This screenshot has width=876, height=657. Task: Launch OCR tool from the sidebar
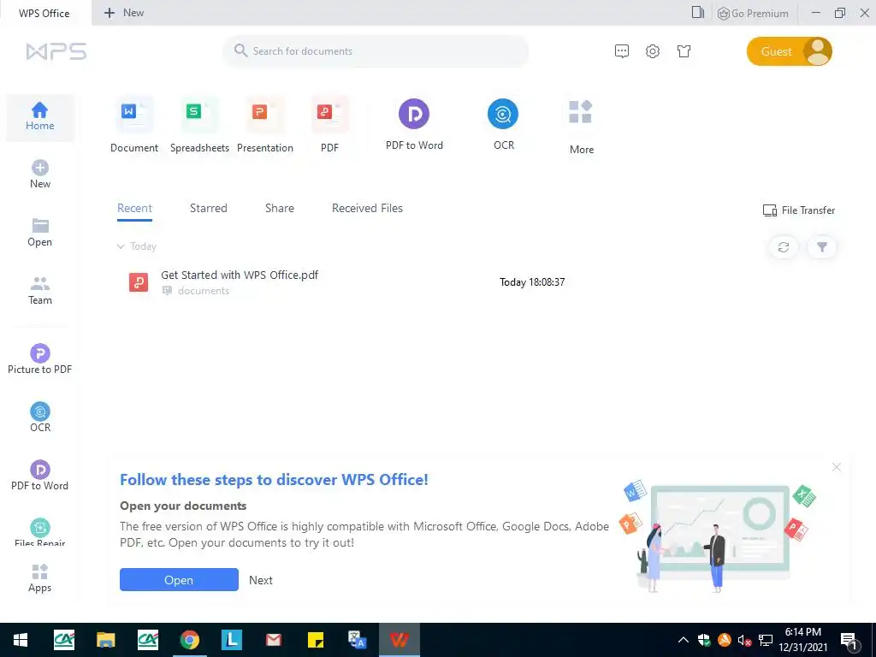tap(39, 417)
